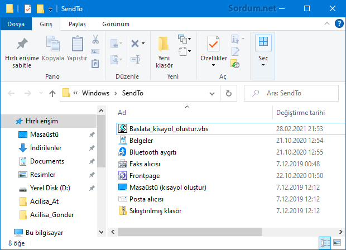Select Baslata_kisayol_olustur.vbs file
The image size is (346, 250).
coord(231,129)
